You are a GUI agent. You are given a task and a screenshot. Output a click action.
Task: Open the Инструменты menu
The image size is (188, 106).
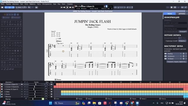(47, 4)
